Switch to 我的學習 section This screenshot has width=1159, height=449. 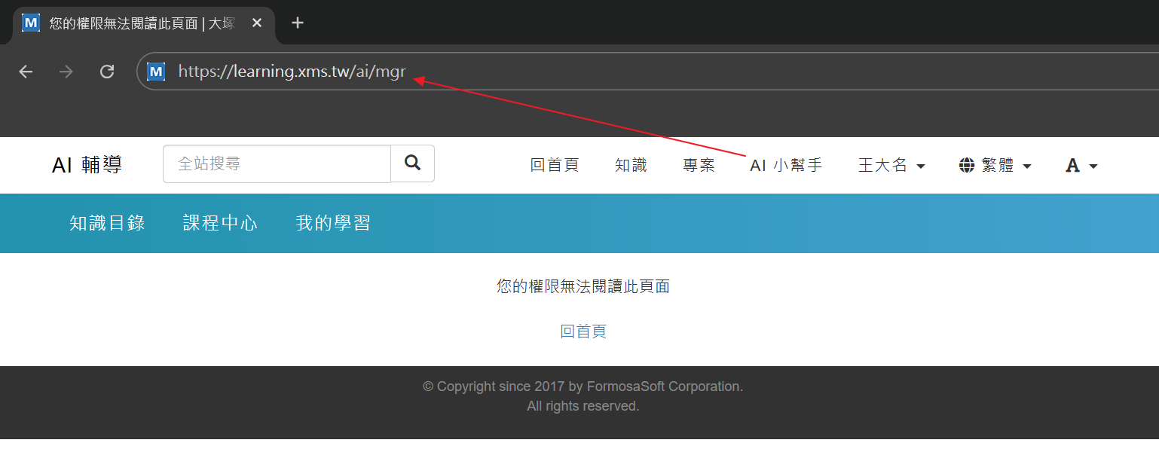coord(333,223)
